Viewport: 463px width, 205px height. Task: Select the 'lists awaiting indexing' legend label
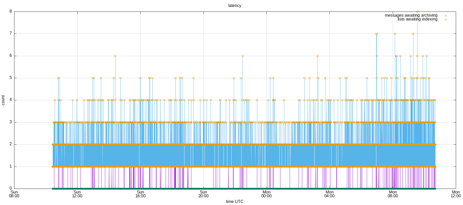click(417, 19)
